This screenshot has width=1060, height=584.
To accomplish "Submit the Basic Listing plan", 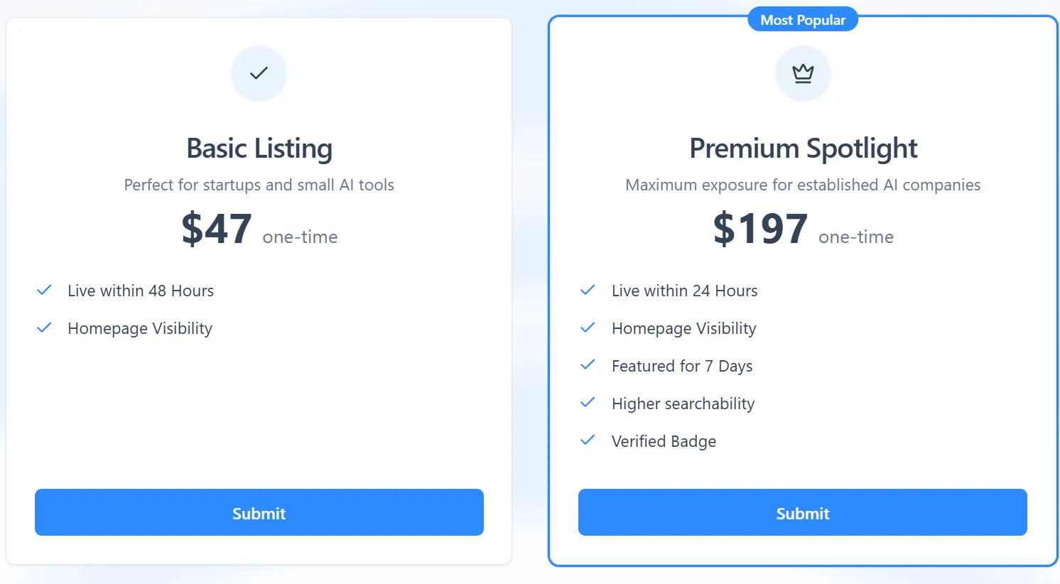I will tap(259, 512).
